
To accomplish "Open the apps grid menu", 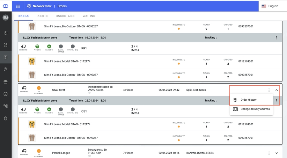I will pyautogui.click(x=18, y=6).
